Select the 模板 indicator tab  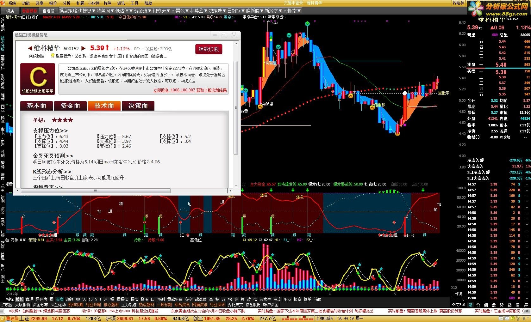click(x=20, y=299)
